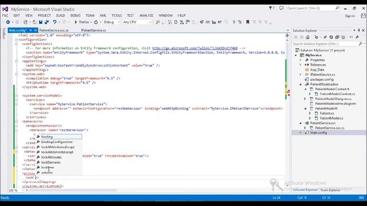This screenshot has height=206, width=367.
Task: Select packages.config in Solution Explorer
Action: [x=322, y=80]
